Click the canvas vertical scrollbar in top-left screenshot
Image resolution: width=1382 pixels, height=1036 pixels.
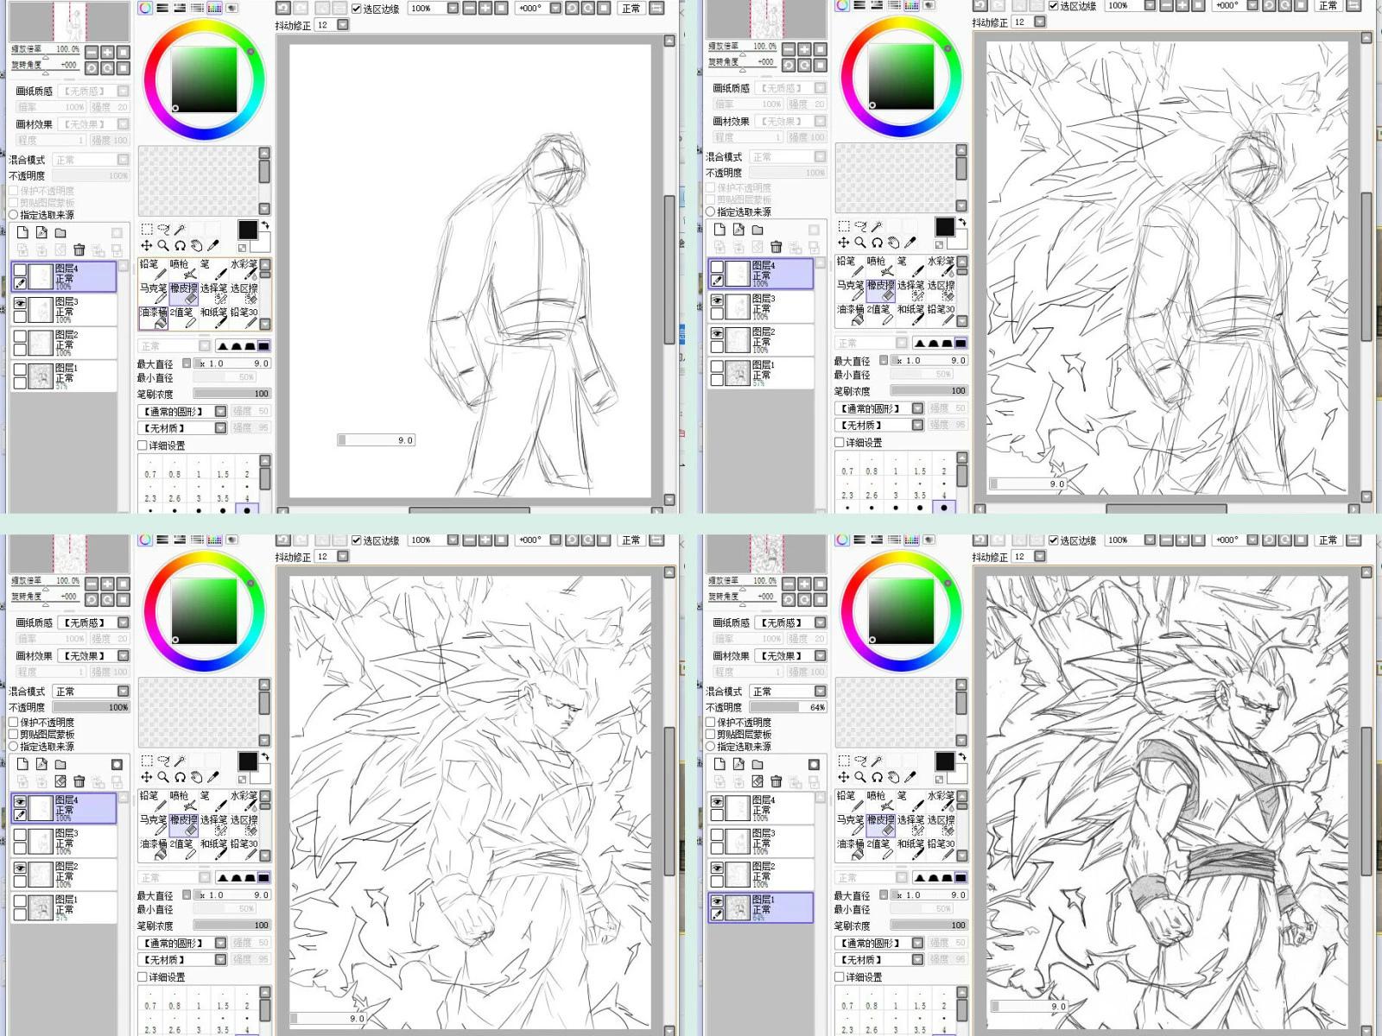pyautogui.click(x=669, y=268)
